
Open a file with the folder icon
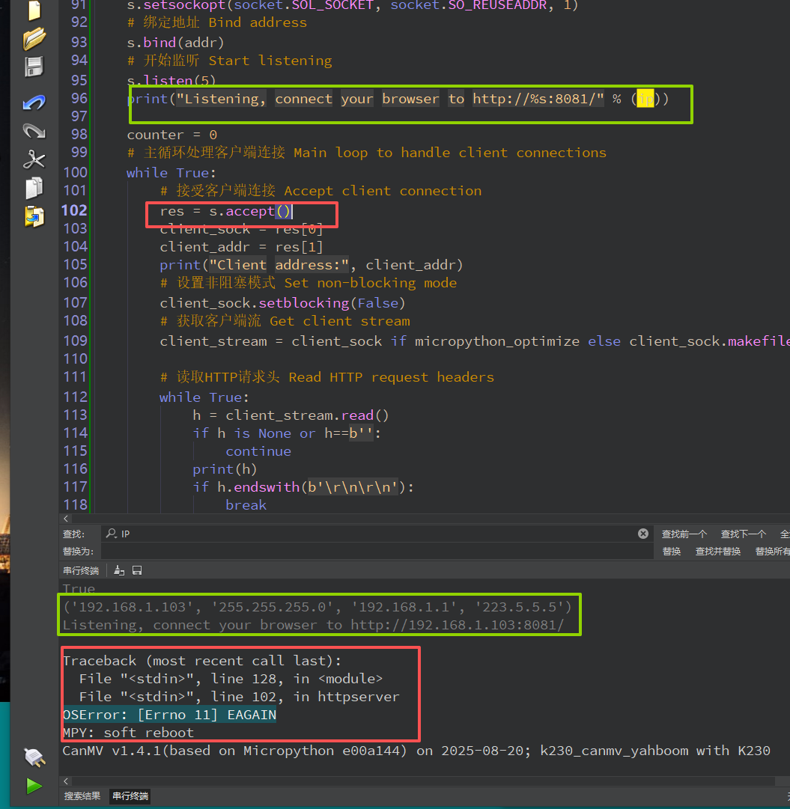tap(34, 38)
